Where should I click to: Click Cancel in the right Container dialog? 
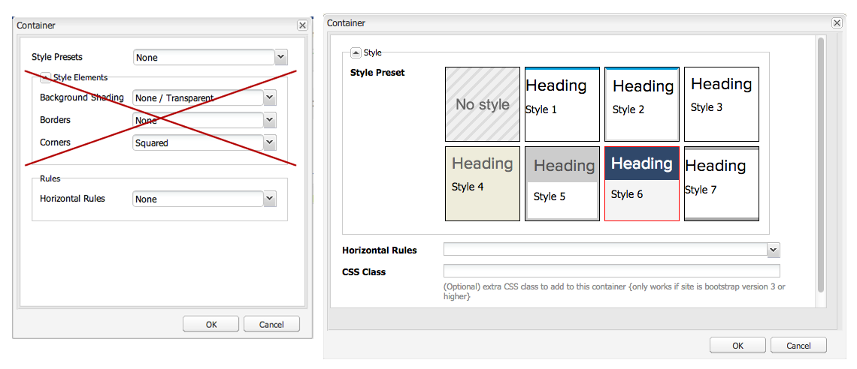click(x=798, y=346)
